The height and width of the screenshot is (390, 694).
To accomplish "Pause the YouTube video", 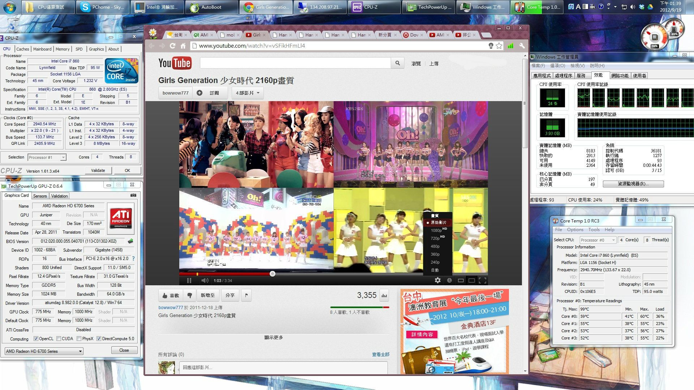I will coord(189,281).
